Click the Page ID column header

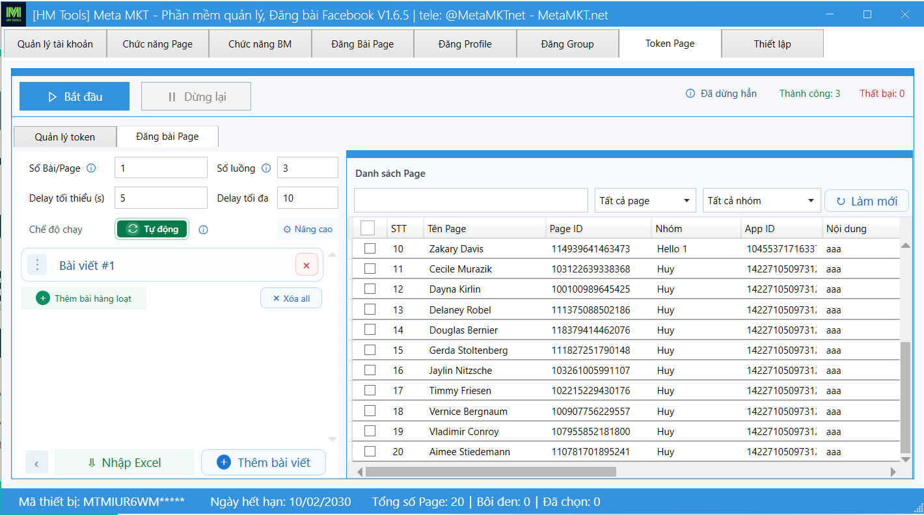tap(599, 228)
